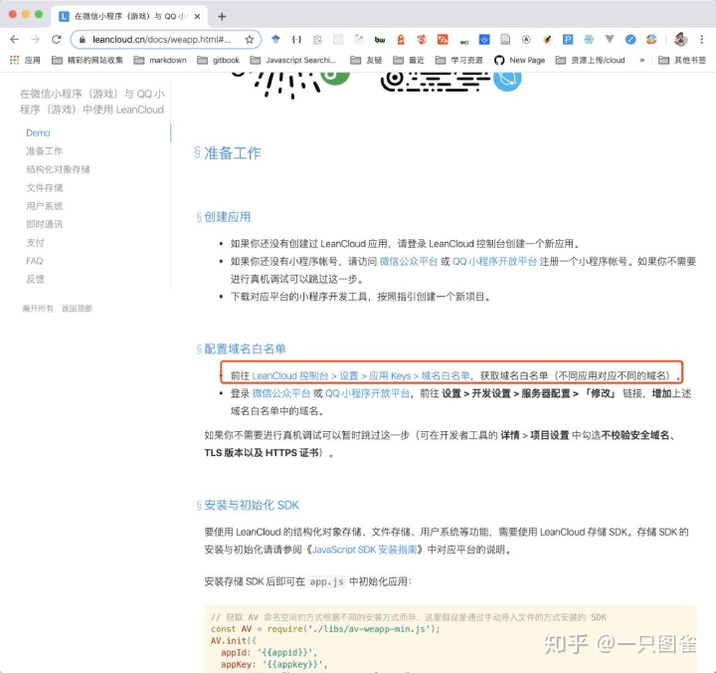Open the colorful swirl extension icon

point(651,39)
